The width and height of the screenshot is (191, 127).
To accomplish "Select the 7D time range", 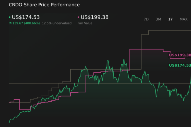I will pyautogui.click(x=146, y=19).
